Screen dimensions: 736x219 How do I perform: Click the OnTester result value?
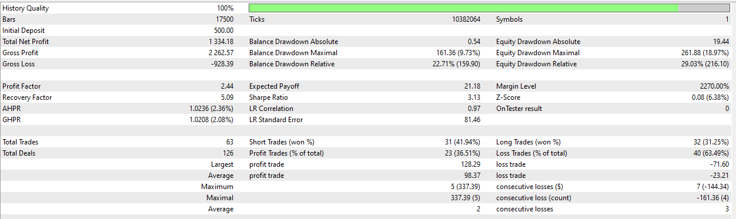[727, 109]
